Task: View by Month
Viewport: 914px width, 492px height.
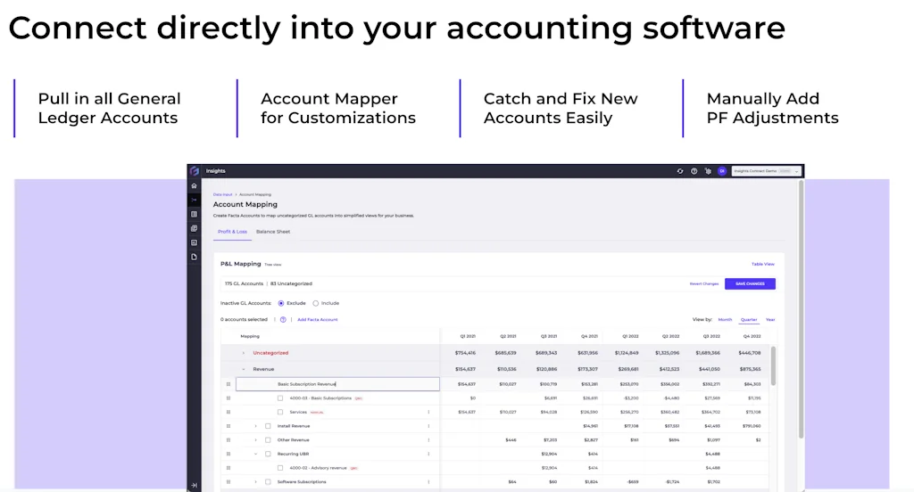Action: coord(725,320)
